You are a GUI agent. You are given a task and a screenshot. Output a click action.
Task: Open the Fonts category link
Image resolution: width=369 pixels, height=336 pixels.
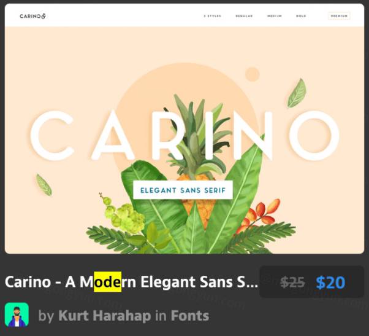pos(189,316)
